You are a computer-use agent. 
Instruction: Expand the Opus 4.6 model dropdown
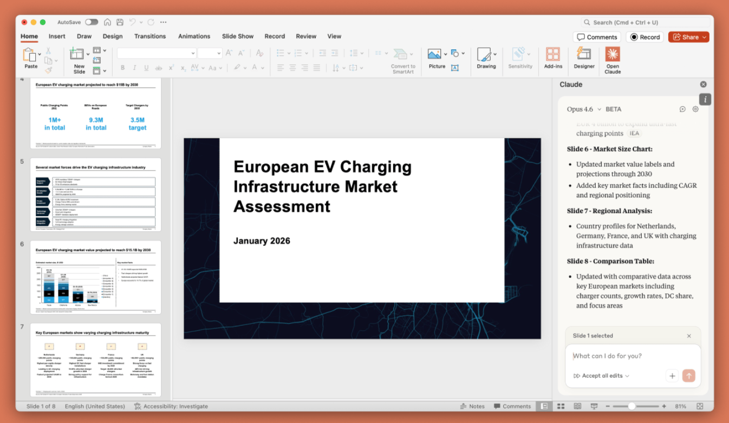(584, 109)
